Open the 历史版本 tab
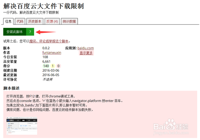Viewport: 200px width, 140px height. point(35,21)
